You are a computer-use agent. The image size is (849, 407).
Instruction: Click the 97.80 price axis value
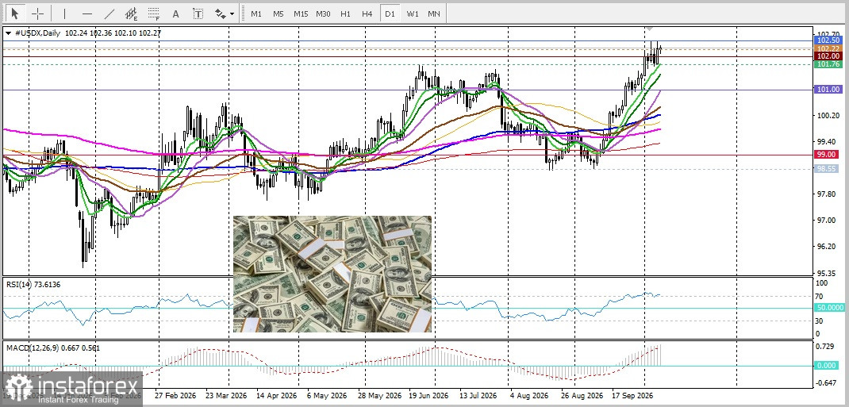pyautogui.click(x=828, y=194)
